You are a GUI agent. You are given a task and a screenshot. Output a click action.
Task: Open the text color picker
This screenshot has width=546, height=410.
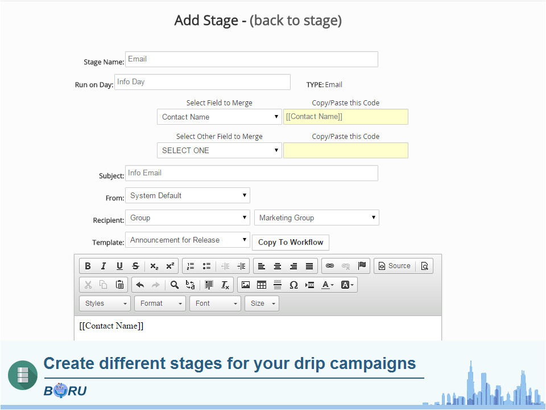click(328, 285)
